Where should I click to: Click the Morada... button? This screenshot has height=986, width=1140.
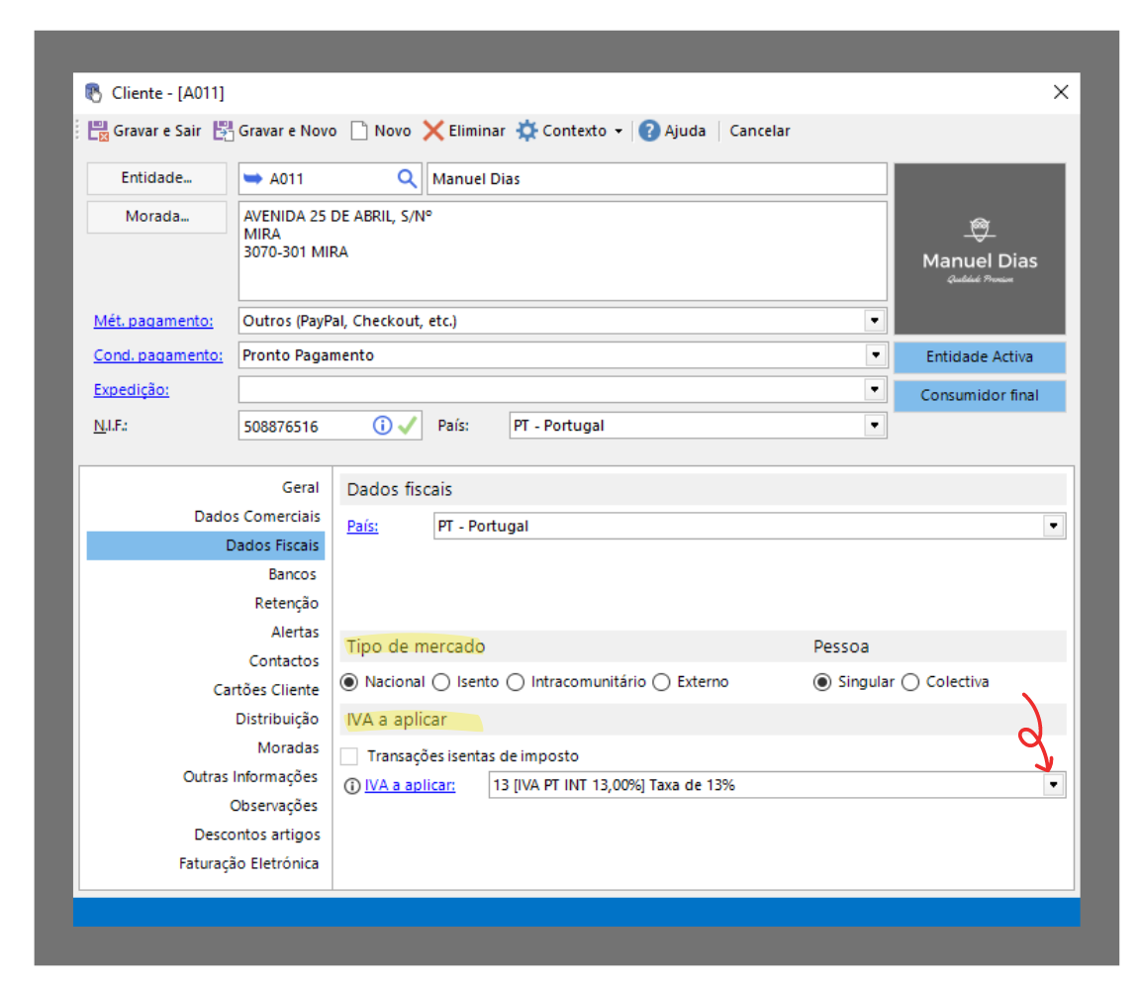point(156,217)
